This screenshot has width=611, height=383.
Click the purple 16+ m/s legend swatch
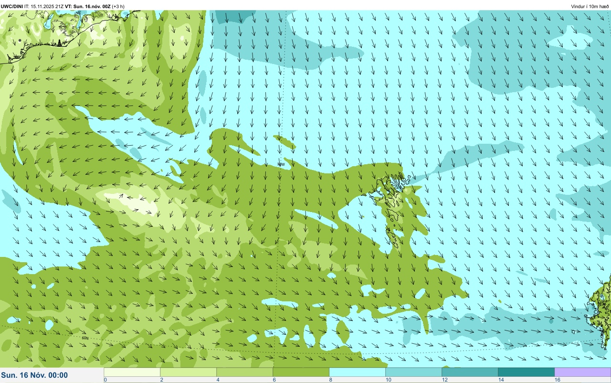point(583,372)
